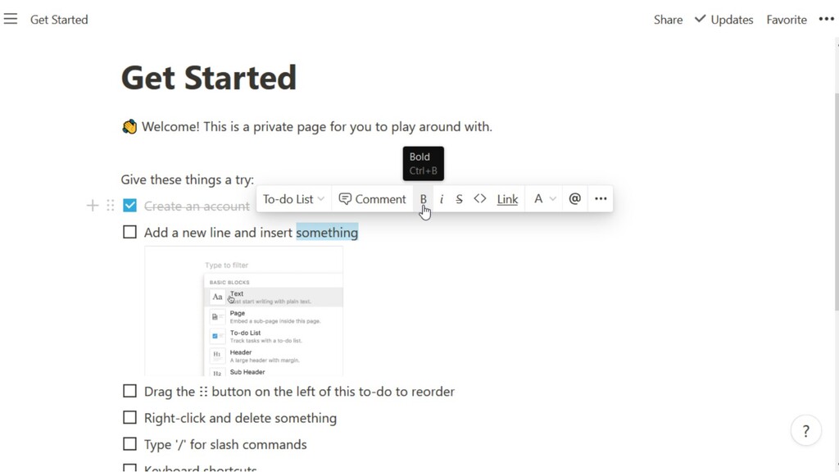Screen dimensions: 839x472
Task: Expand the To-do List block type dropdown
Action: (x=294, y=199)
